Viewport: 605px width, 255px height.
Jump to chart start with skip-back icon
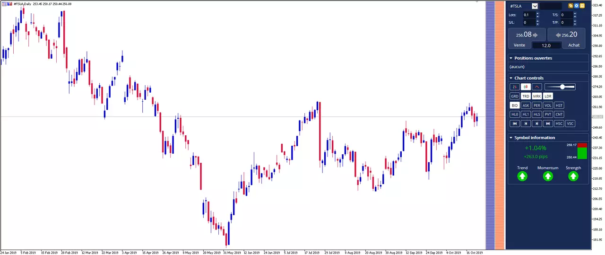tap(515, 123)
